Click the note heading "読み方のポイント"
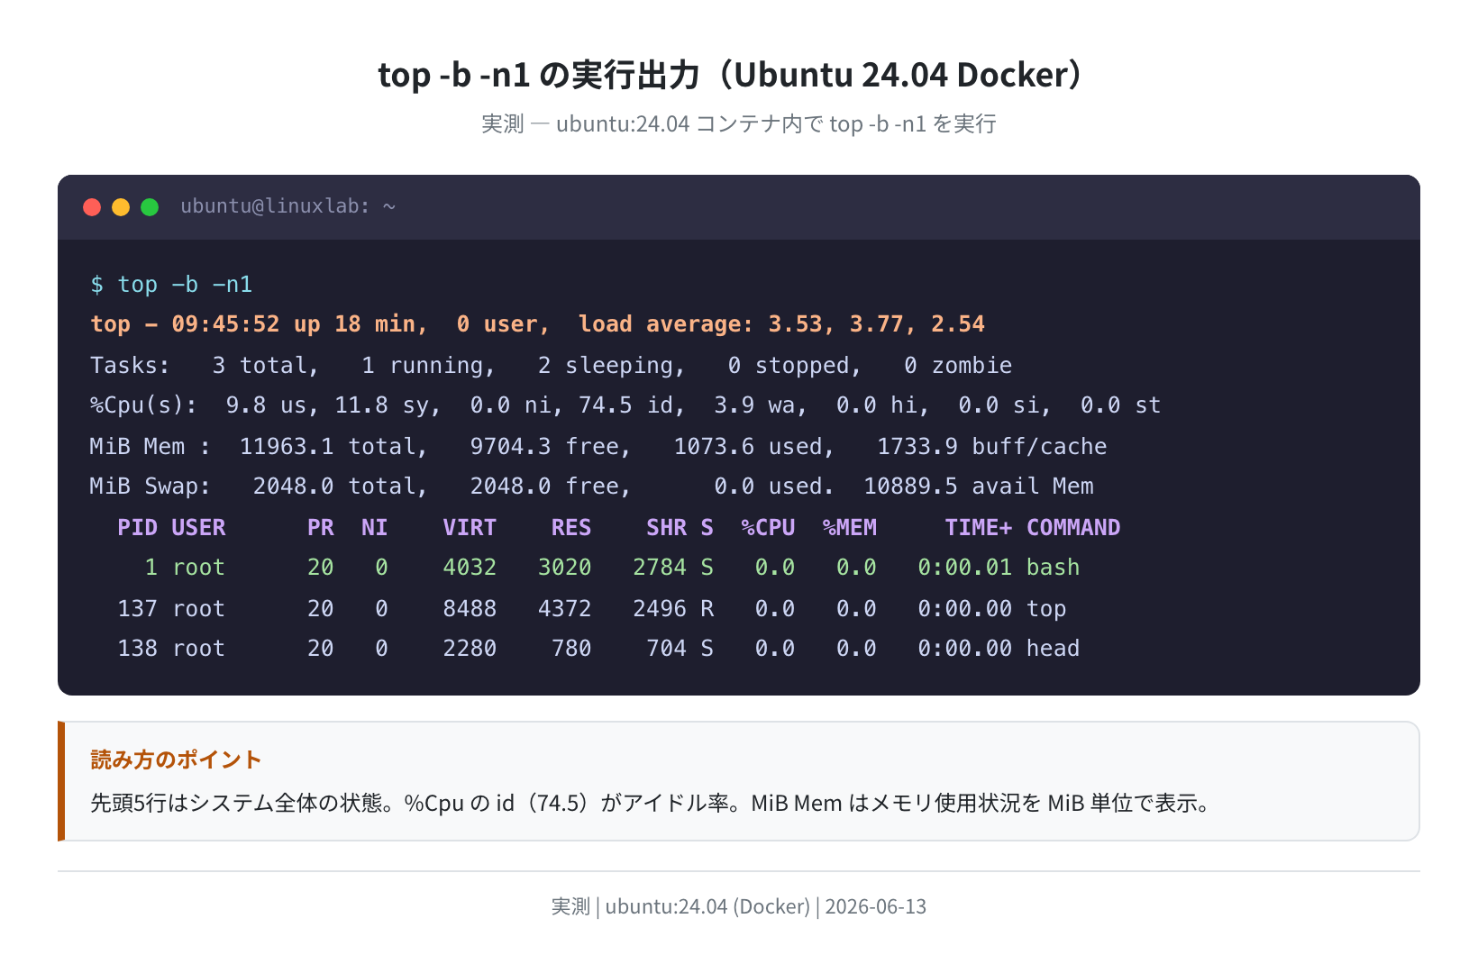The height and width of the screenshot is (955, 1478). (176, 759)
